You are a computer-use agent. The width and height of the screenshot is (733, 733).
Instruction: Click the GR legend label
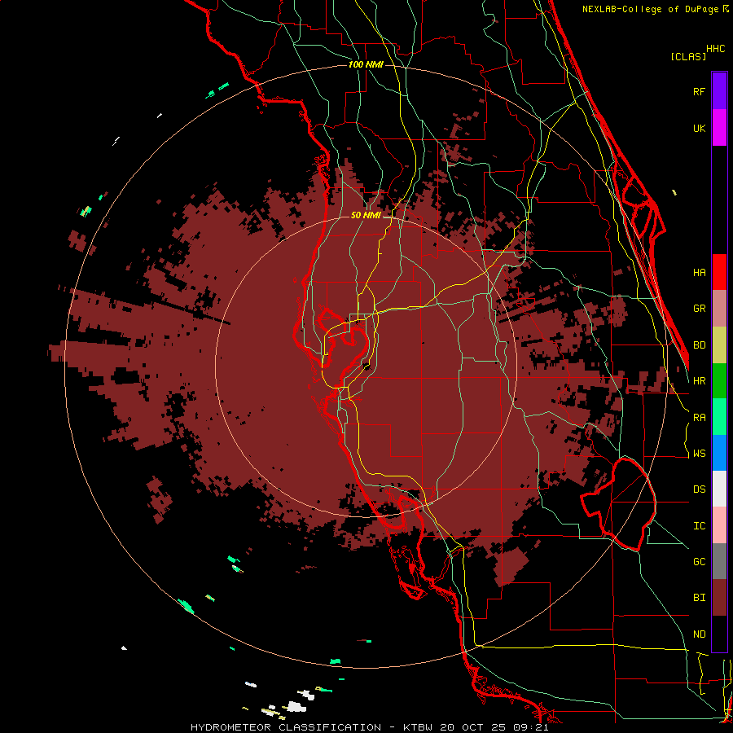pyautogui.click(x=699, y=309)
